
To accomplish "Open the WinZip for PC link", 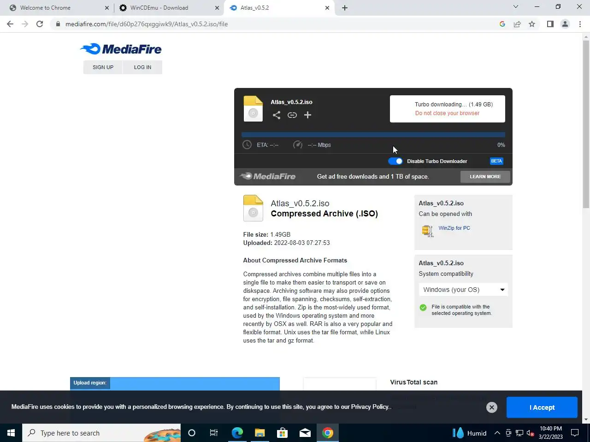I will 454,228.
